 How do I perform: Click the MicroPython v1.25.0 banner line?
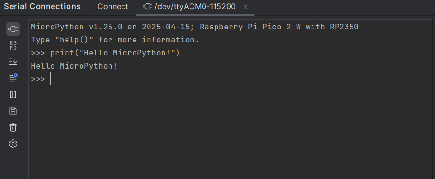point(195,27)
